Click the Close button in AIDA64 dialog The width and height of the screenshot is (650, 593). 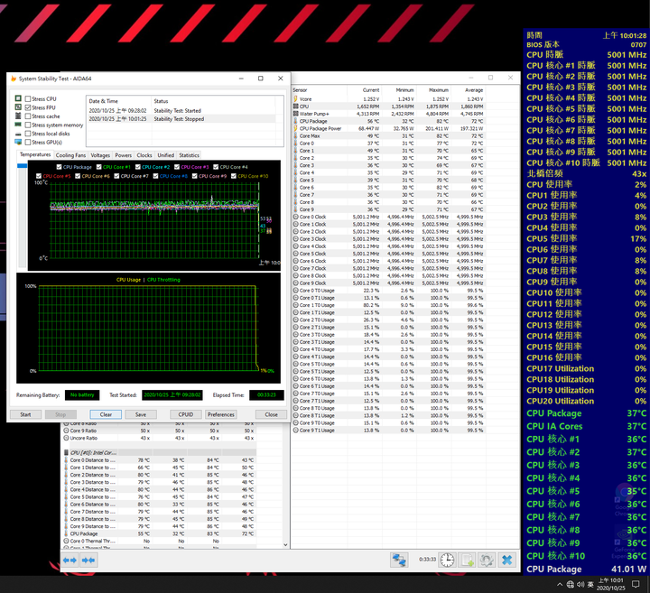tap(271, 414)
